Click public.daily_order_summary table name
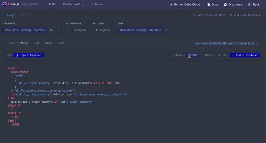 (32, 102)
